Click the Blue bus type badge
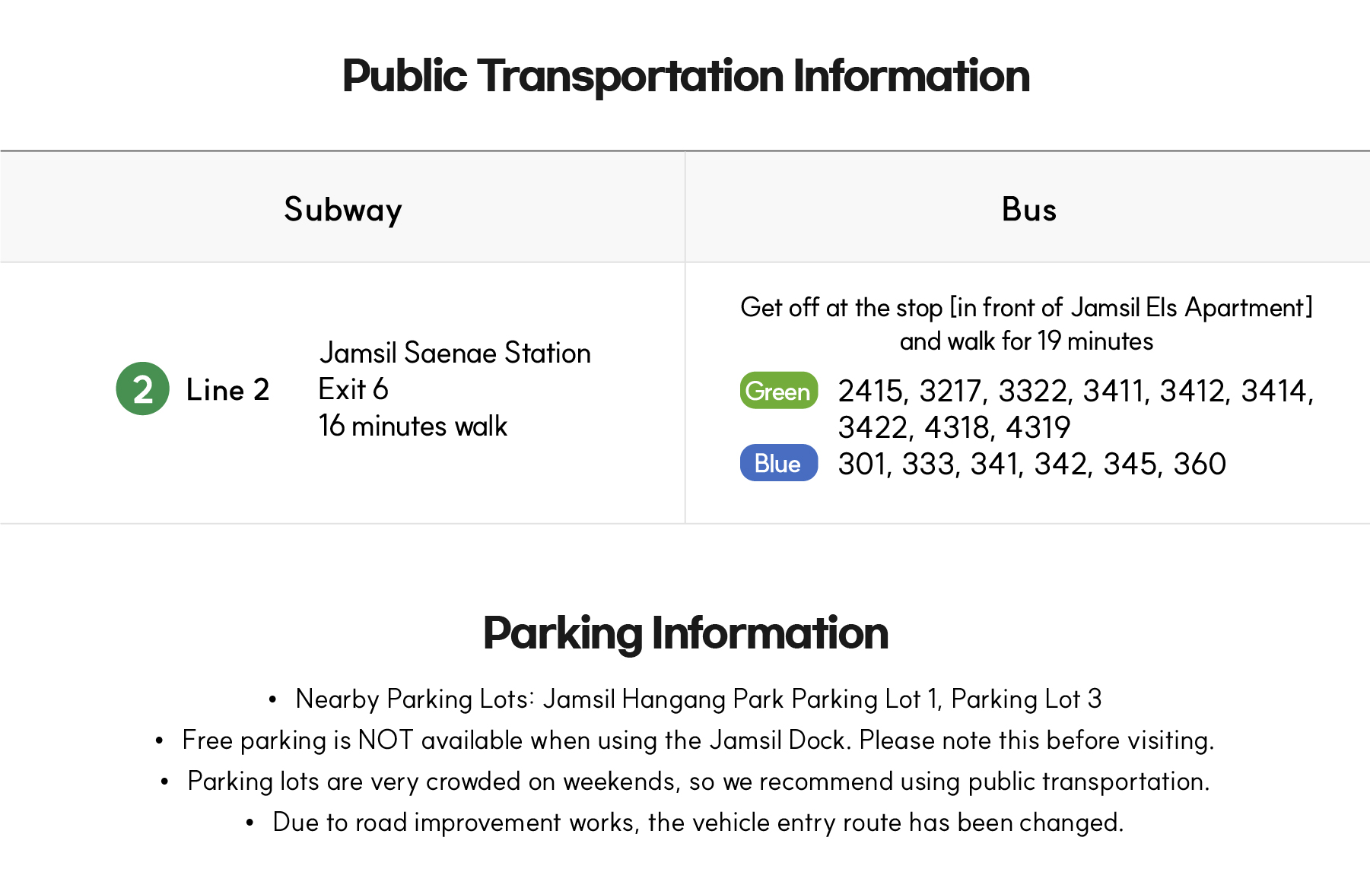The height and width of the screenshot is (872, 1370). [x=778, y=463]
